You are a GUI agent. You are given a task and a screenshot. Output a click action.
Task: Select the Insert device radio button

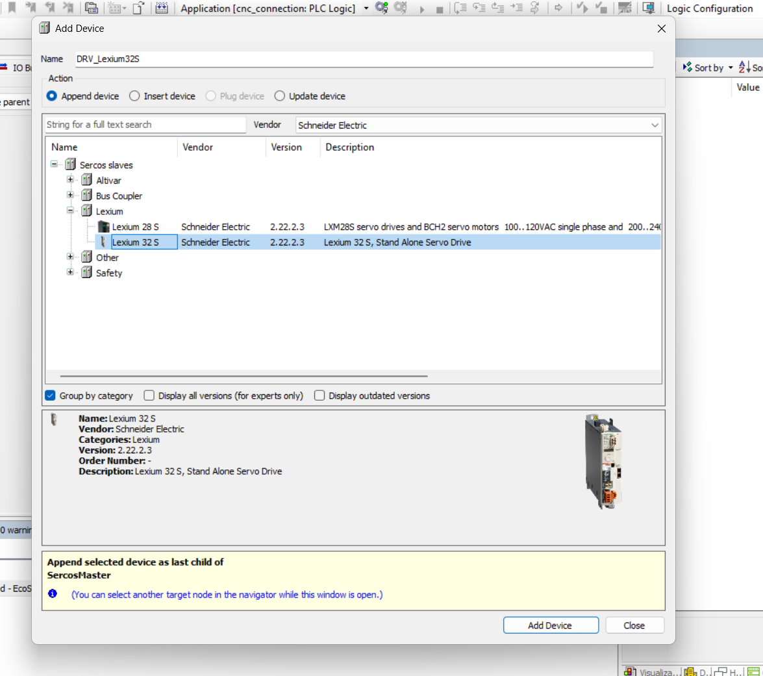pos(134,96)
